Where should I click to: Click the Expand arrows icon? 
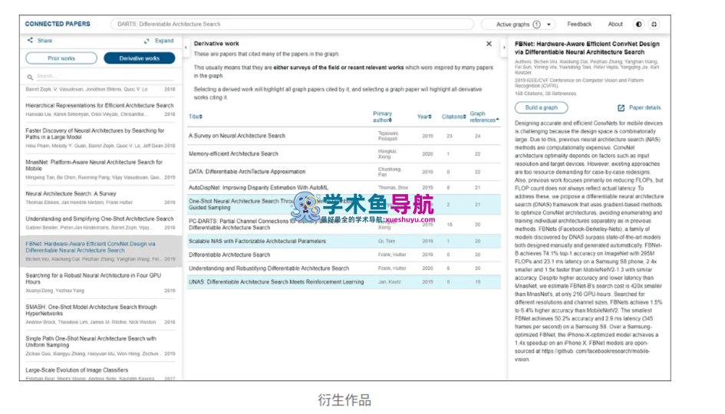[x=146, y=41]
